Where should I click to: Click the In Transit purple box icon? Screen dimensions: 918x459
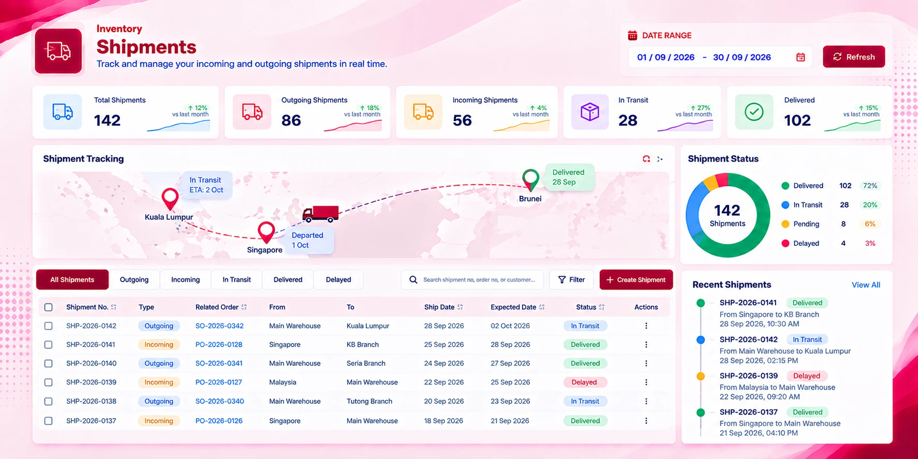pos(590,112)
